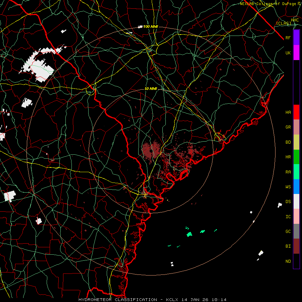Click the HHC product code text
Image resolution: width=302 pixels, height=302 pixels.
pos(295,20)
